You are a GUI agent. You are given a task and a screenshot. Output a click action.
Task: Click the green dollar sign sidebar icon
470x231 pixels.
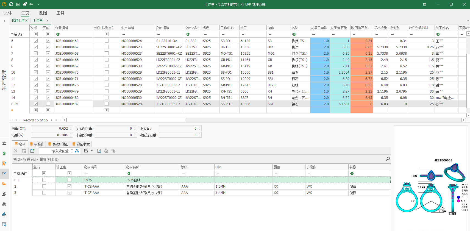[4, 153]
